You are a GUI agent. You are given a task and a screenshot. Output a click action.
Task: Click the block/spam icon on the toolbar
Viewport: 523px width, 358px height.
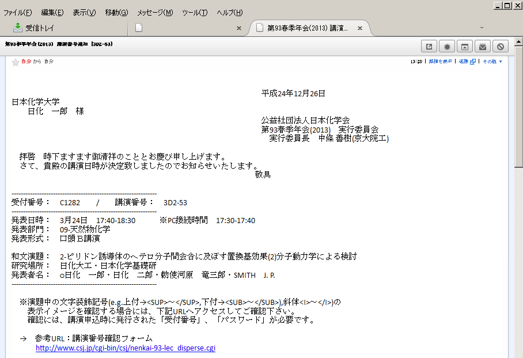tap(500, 46)
